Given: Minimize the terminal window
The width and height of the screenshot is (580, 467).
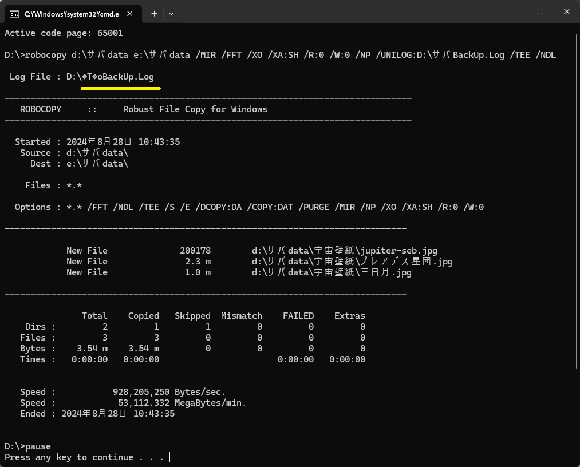Looking at the screenshot, I should (514, 11).
